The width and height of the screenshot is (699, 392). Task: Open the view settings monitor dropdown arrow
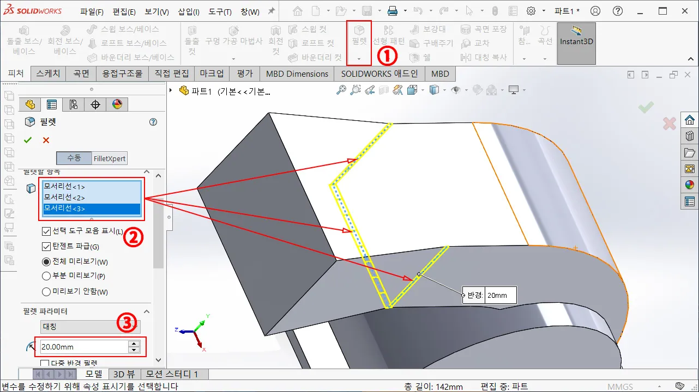[x=524, y=90]
